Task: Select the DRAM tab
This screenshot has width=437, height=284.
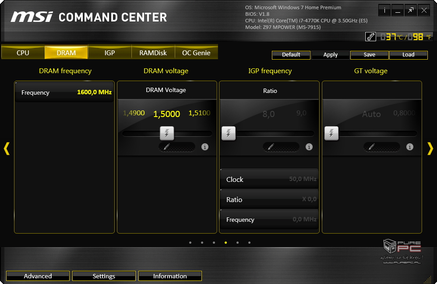Action: (x=66, y=53)
